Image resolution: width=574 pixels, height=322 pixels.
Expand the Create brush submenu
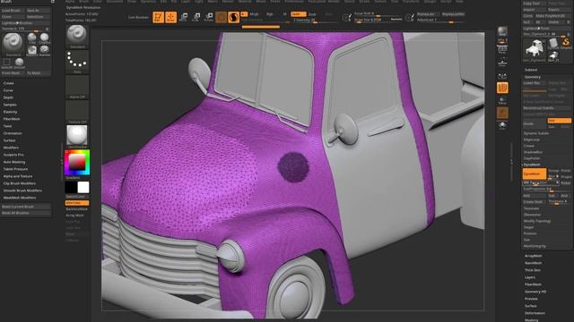point(9,83)
